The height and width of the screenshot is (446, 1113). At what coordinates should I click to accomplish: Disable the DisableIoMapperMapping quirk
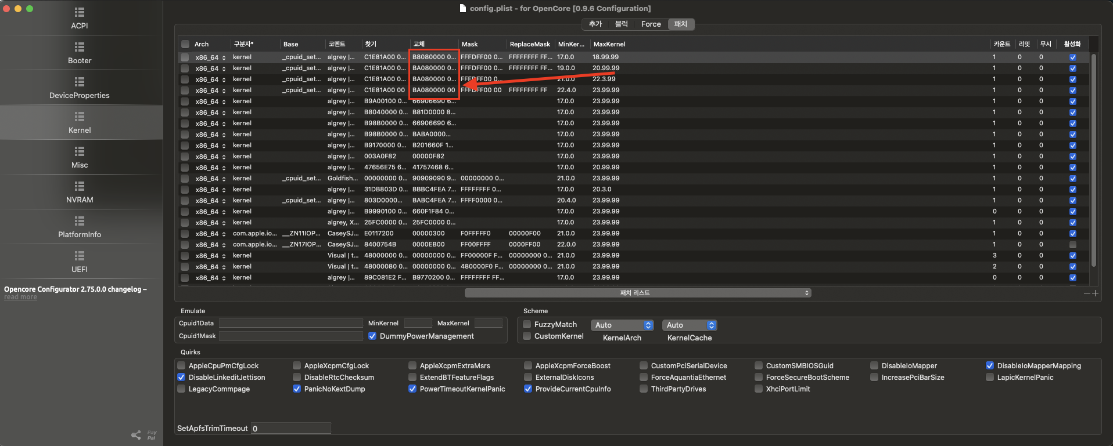(990, 365)
